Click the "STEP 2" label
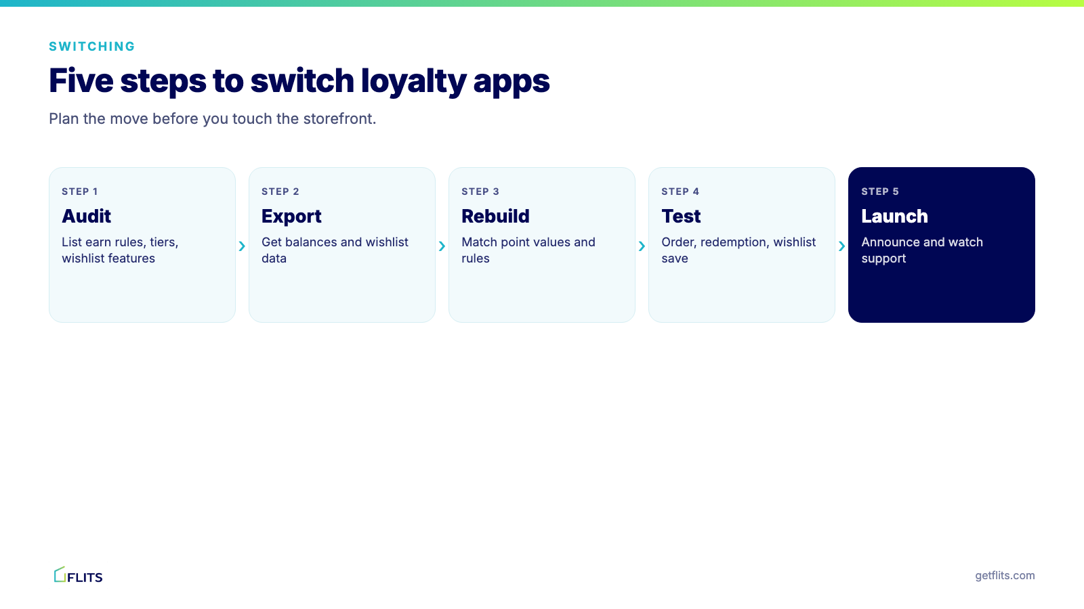1084x609 pixels. pos(280,191)
